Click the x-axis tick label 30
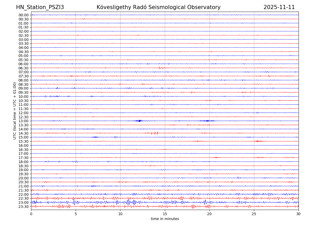Viewport: 311px width, 233px height. 299,214
